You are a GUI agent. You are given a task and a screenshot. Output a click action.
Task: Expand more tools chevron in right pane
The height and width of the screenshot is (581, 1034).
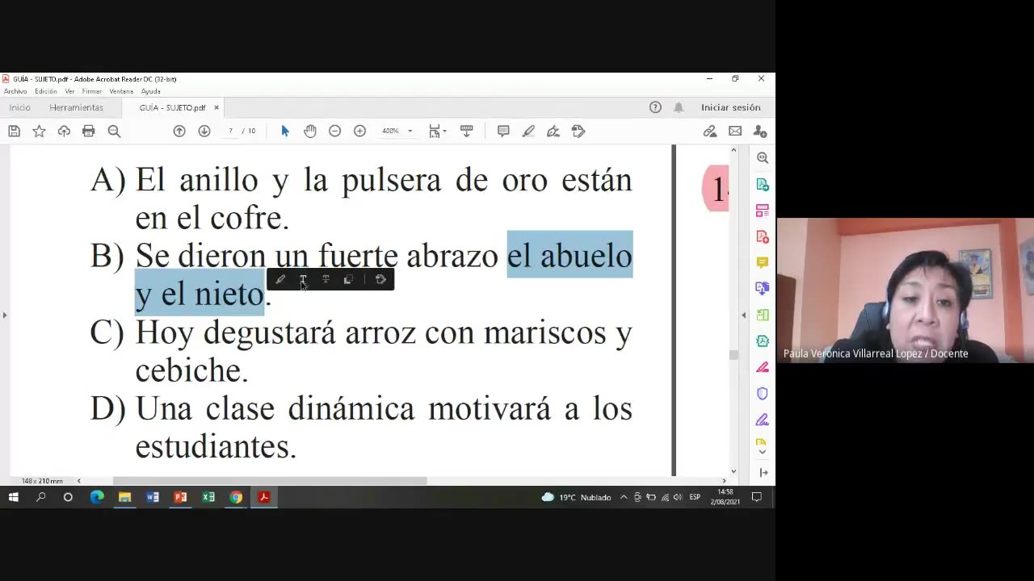763,452
